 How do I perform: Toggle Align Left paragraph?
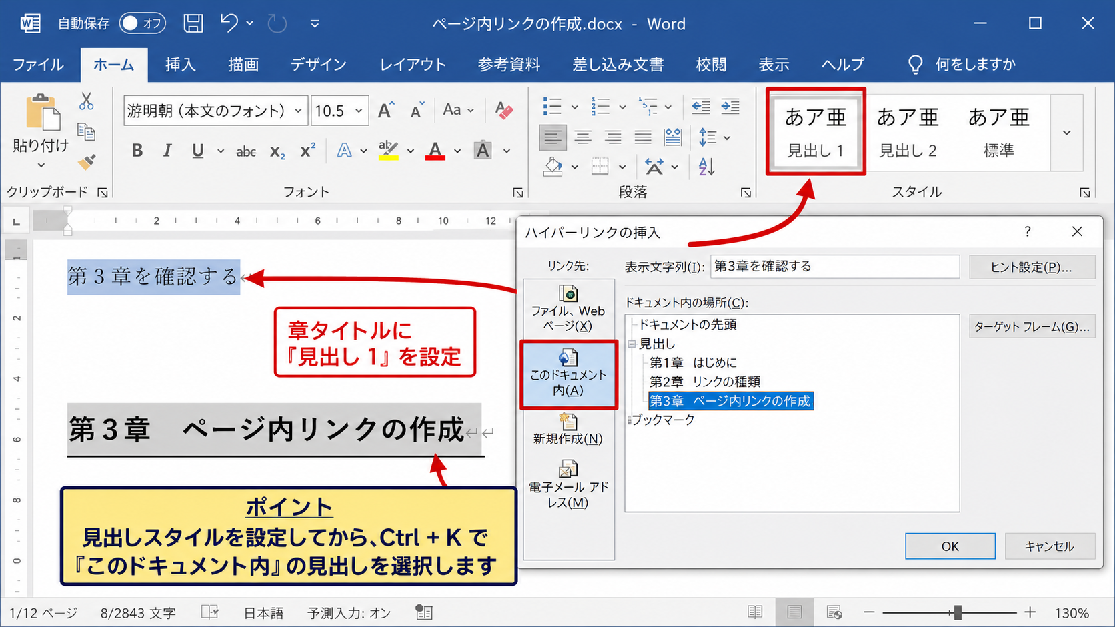point(553,137)
